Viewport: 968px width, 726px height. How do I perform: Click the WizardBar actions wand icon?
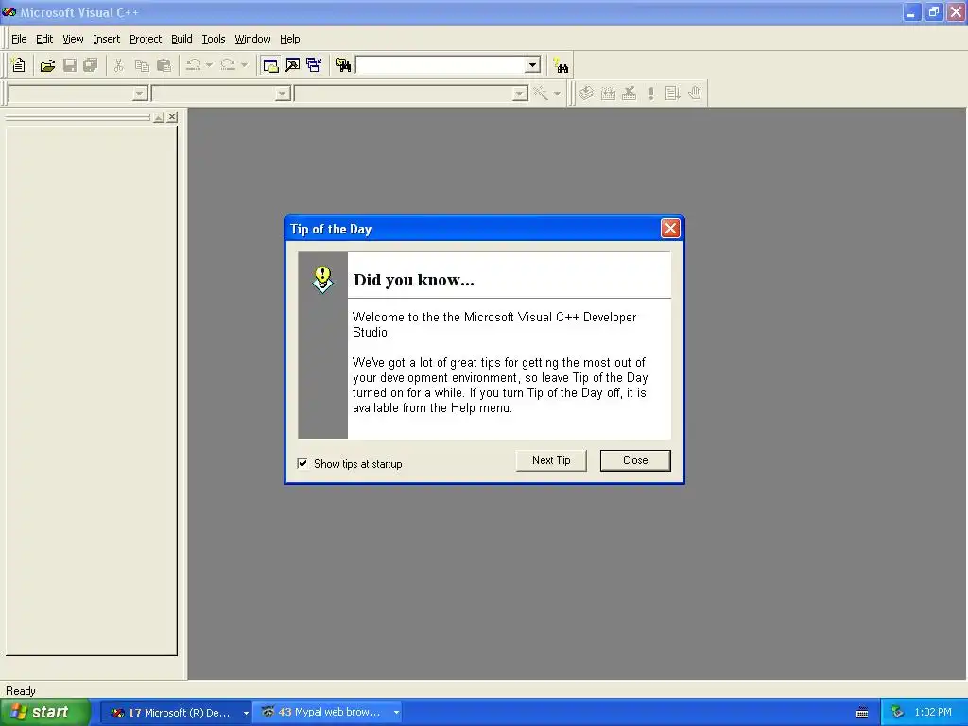(x=541, y=94)
